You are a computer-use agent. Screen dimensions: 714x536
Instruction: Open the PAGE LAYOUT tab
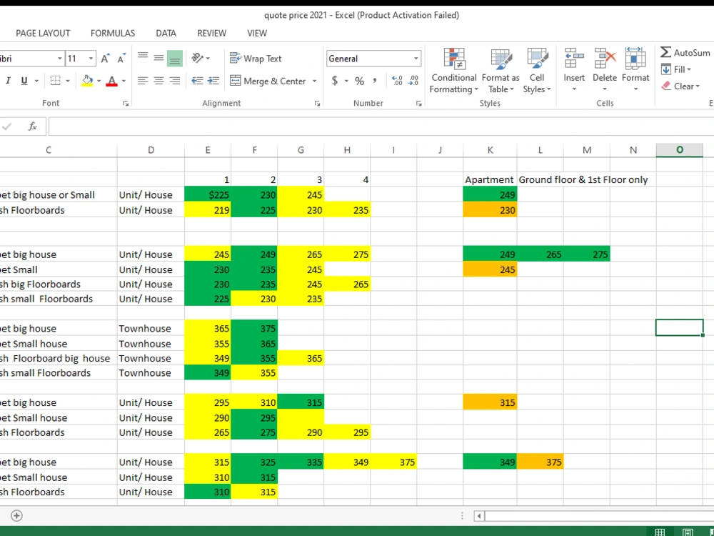point(43,34)
